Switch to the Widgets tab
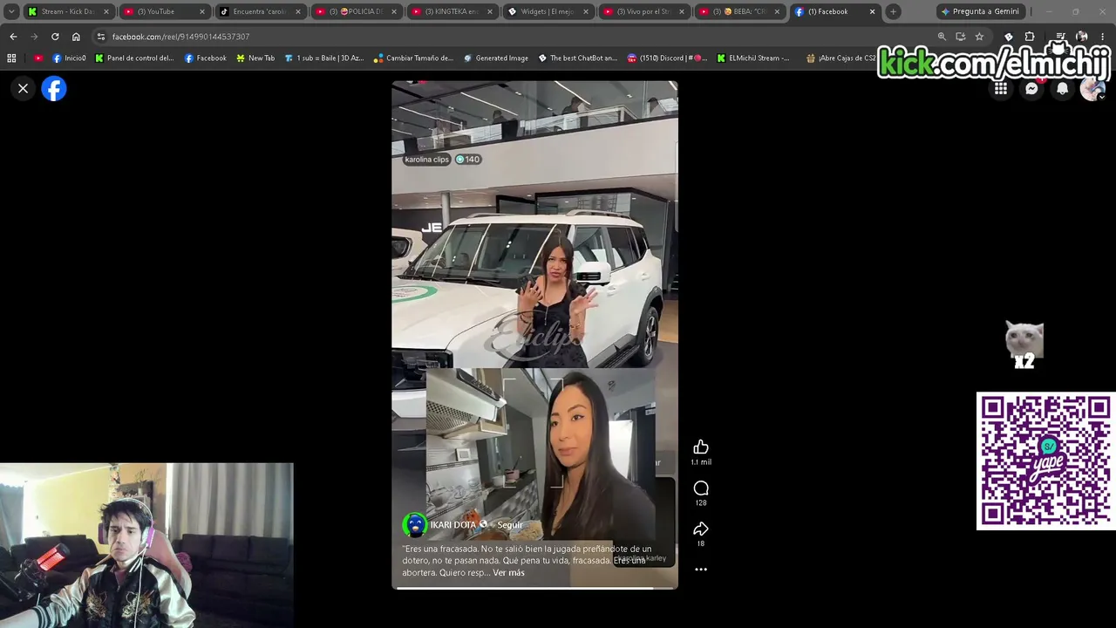 pos(548,11)
